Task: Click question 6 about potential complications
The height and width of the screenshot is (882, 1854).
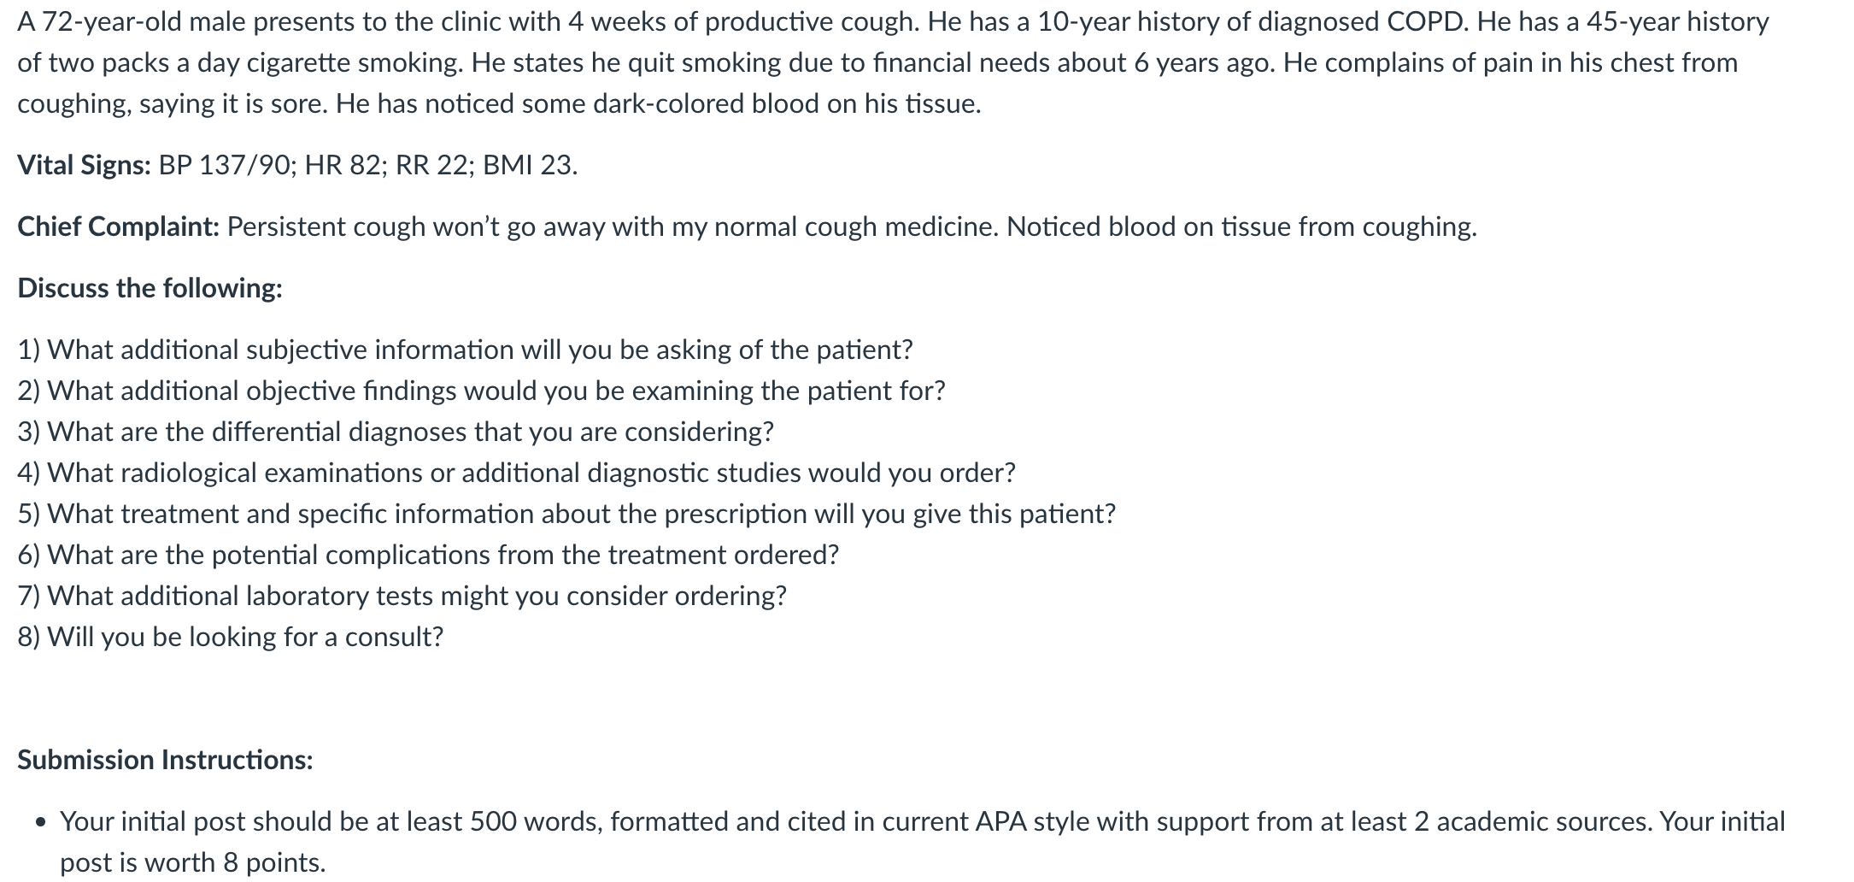Action: (x=428, y=555)
